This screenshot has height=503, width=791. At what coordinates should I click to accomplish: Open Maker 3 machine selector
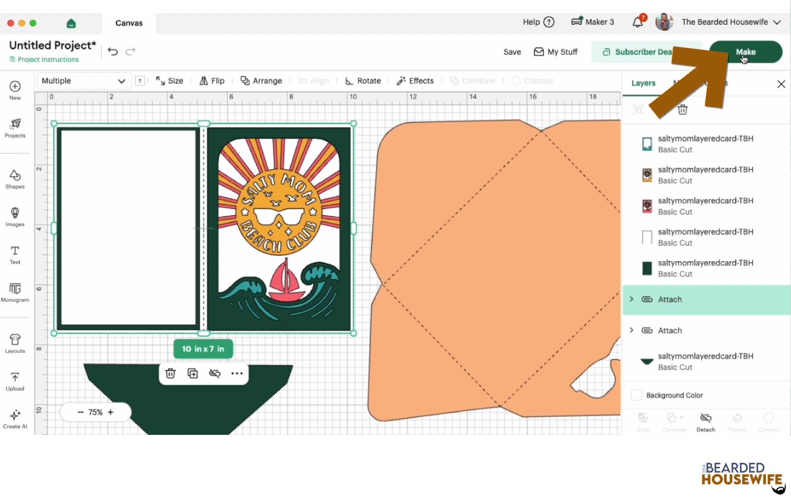click(x=592, y=22)
